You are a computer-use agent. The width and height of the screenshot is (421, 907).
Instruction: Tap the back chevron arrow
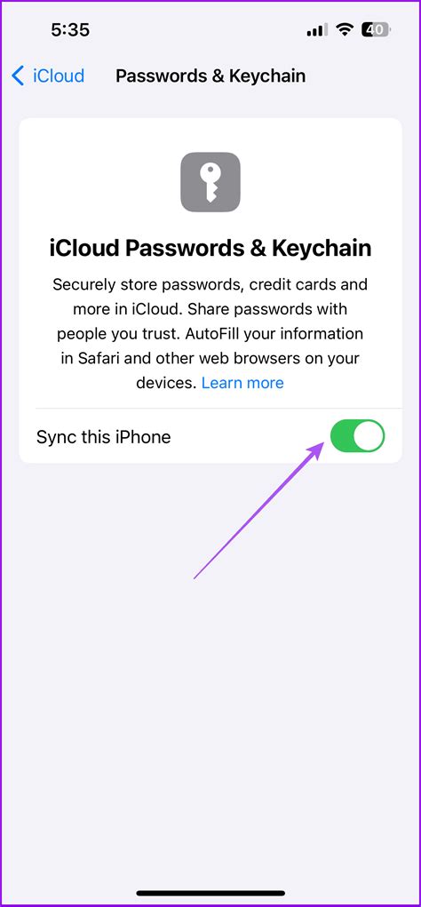pyautogui.click(x=18, y=76)
